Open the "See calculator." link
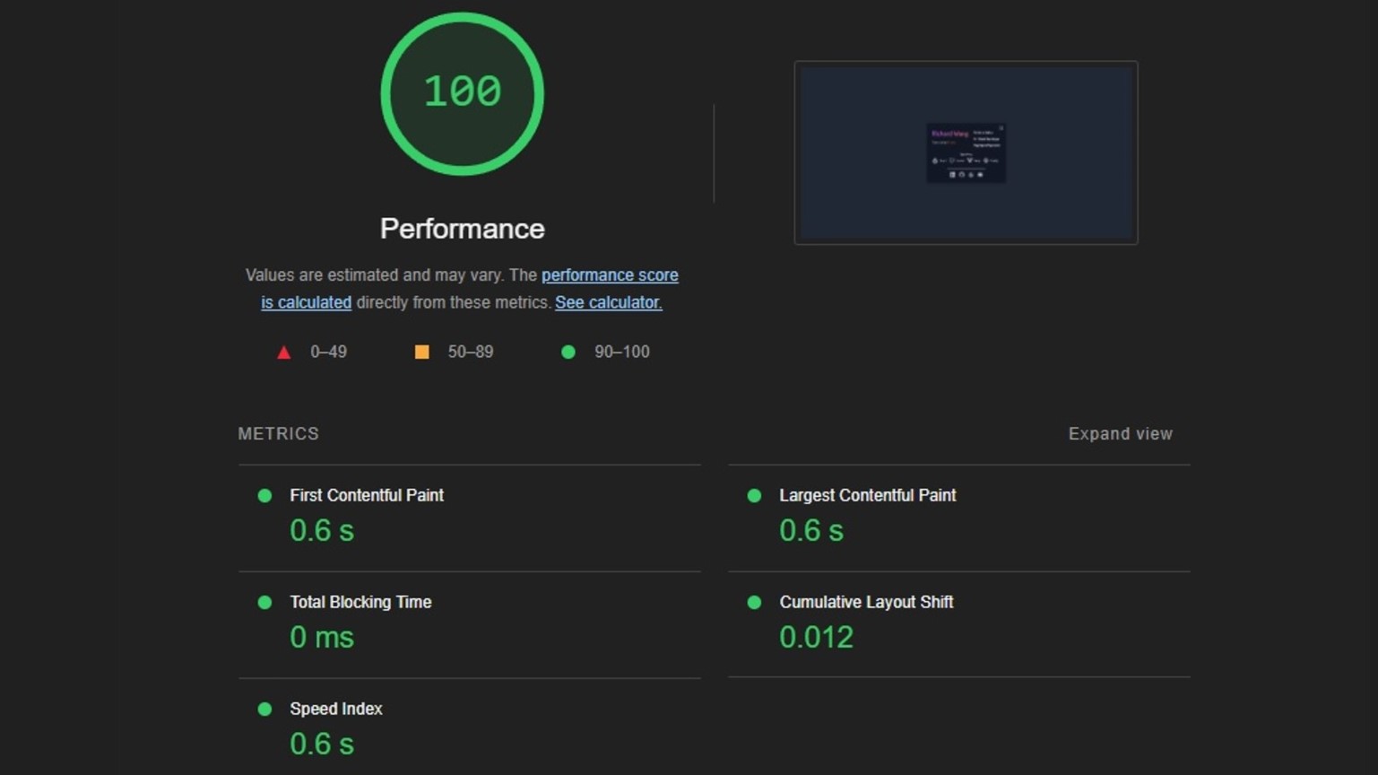Viewport: 1378px width, 775px height. 608,303
